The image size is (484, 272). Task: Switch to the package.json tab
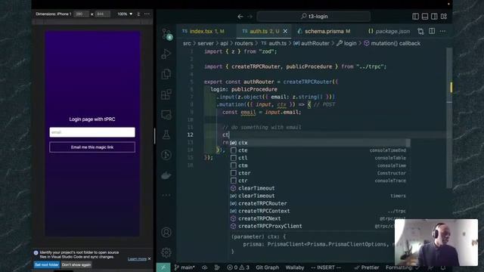[389, 31]
